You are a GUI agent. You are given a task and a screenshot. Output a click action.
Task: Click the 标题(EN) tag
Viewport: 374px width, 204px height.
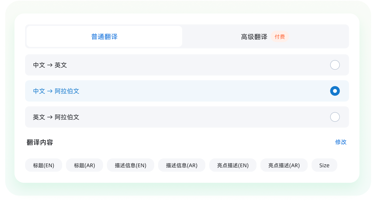pyautogui.click(x=44, y=165)
